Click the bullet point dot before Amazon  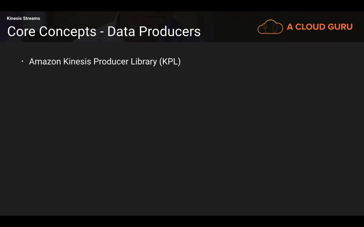(x=22, y=61)
